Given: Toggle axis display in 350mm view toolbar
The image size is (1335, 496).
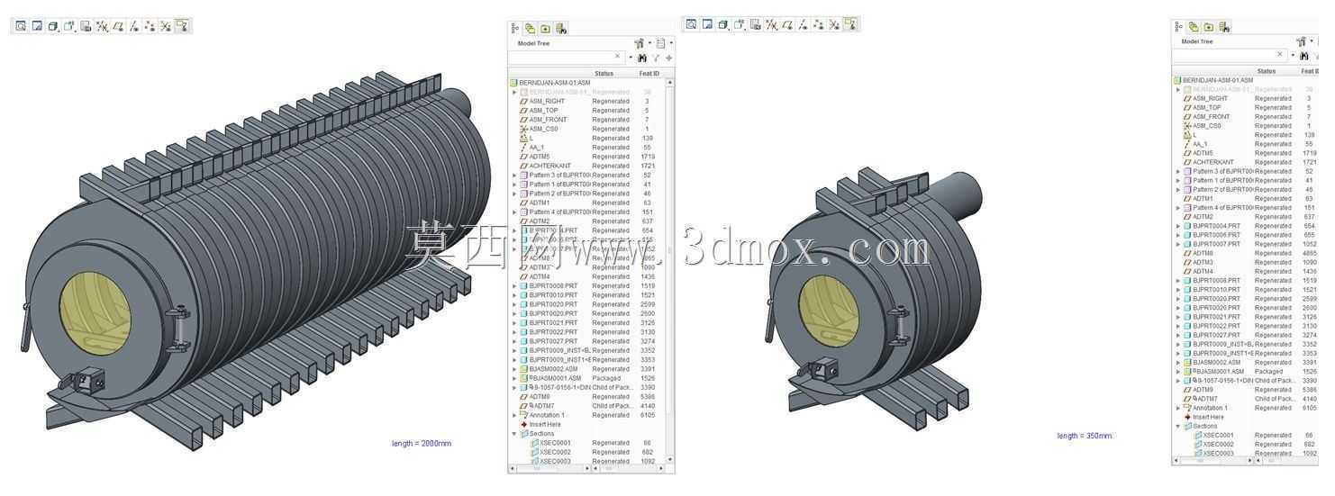Looking at the screenshot, I should [x=804, y=24].
